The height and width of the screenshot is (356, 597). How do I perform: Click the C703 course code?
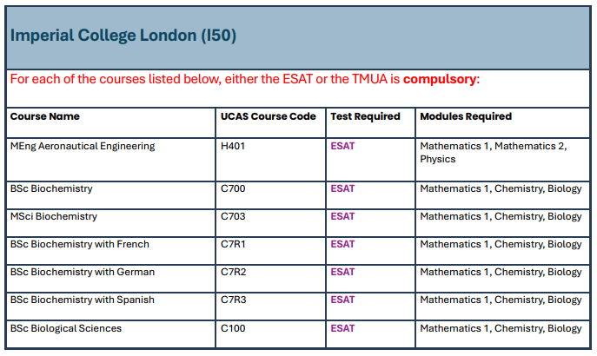click(234, 216)
